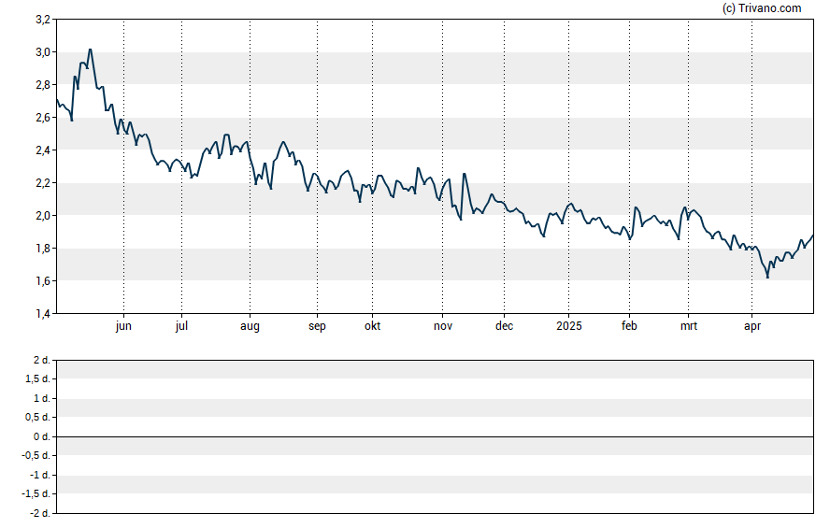
Task: Click the '2,4' price axis value
Action: point(43,150)
